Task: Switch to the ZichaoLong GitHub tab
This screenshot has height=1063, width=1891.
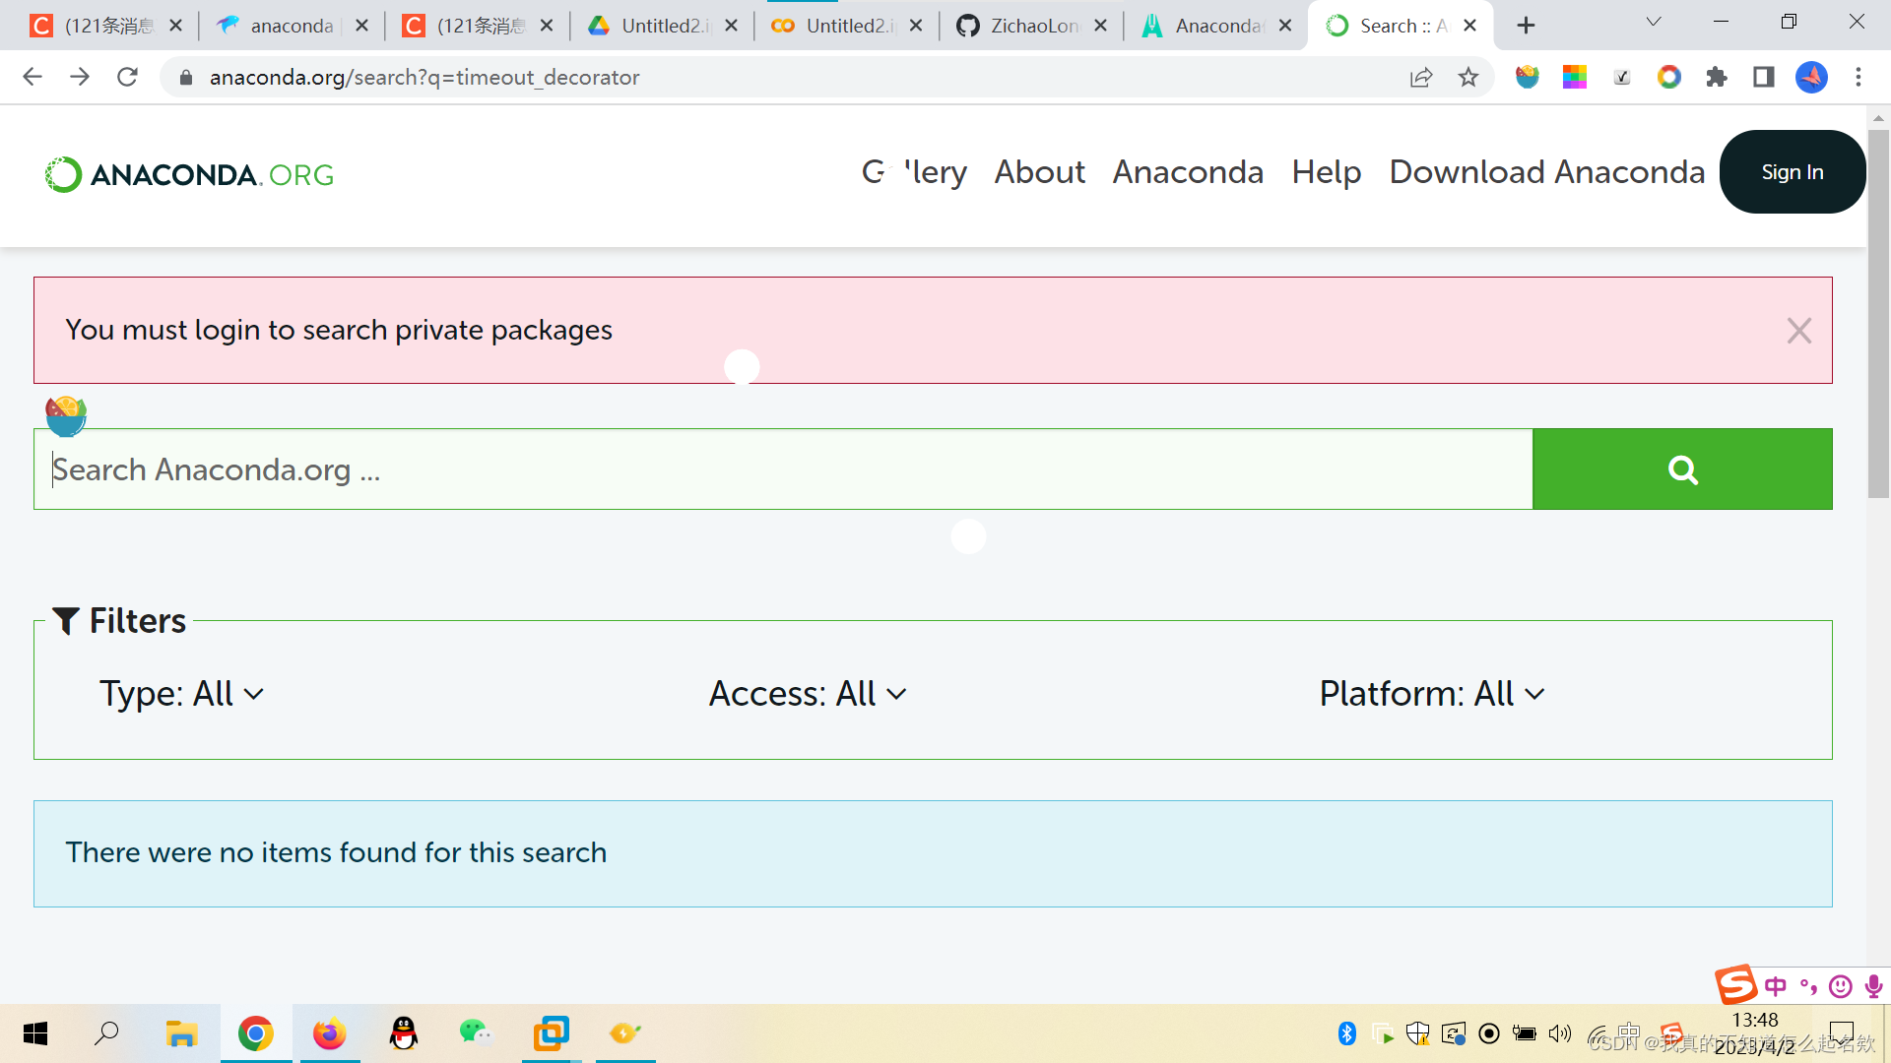Action: pyautogui.click(x=1022, y=26)
